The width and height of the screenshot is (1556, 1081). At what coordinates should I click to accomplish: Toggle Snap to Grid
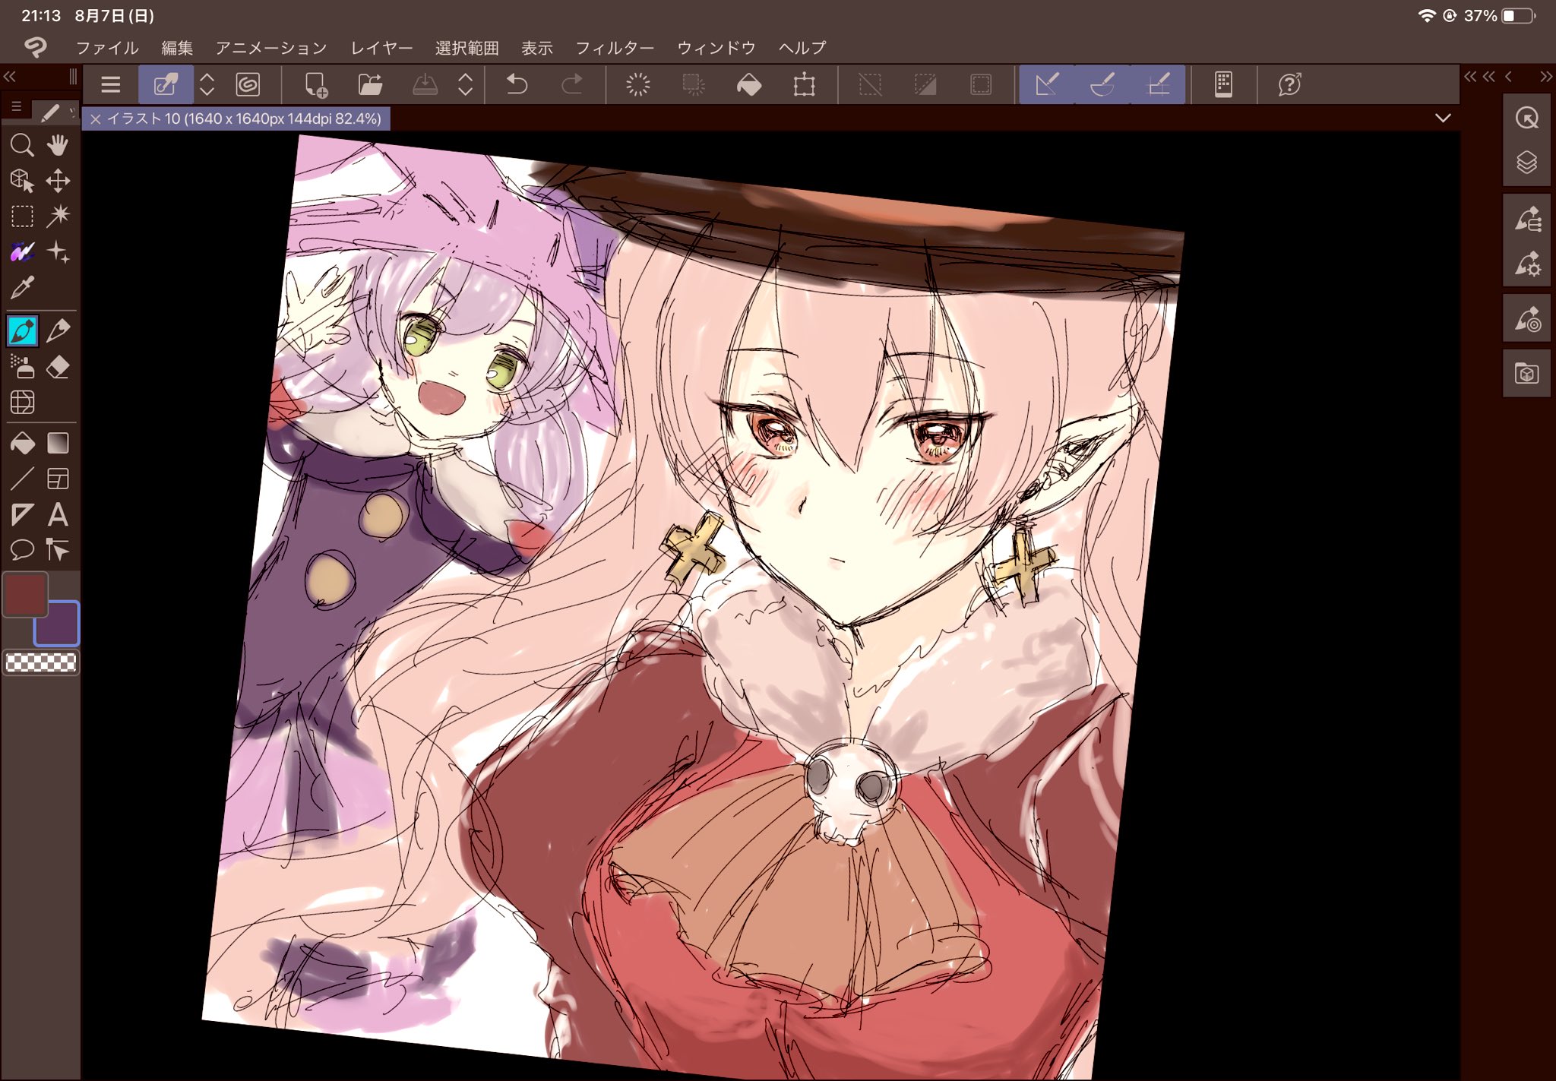click(x=1158, y=84)
